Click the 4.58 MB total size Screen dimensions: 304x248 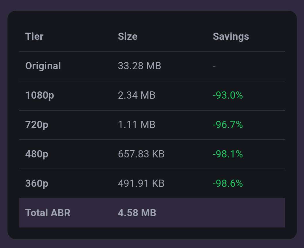(x=137, y=213)
